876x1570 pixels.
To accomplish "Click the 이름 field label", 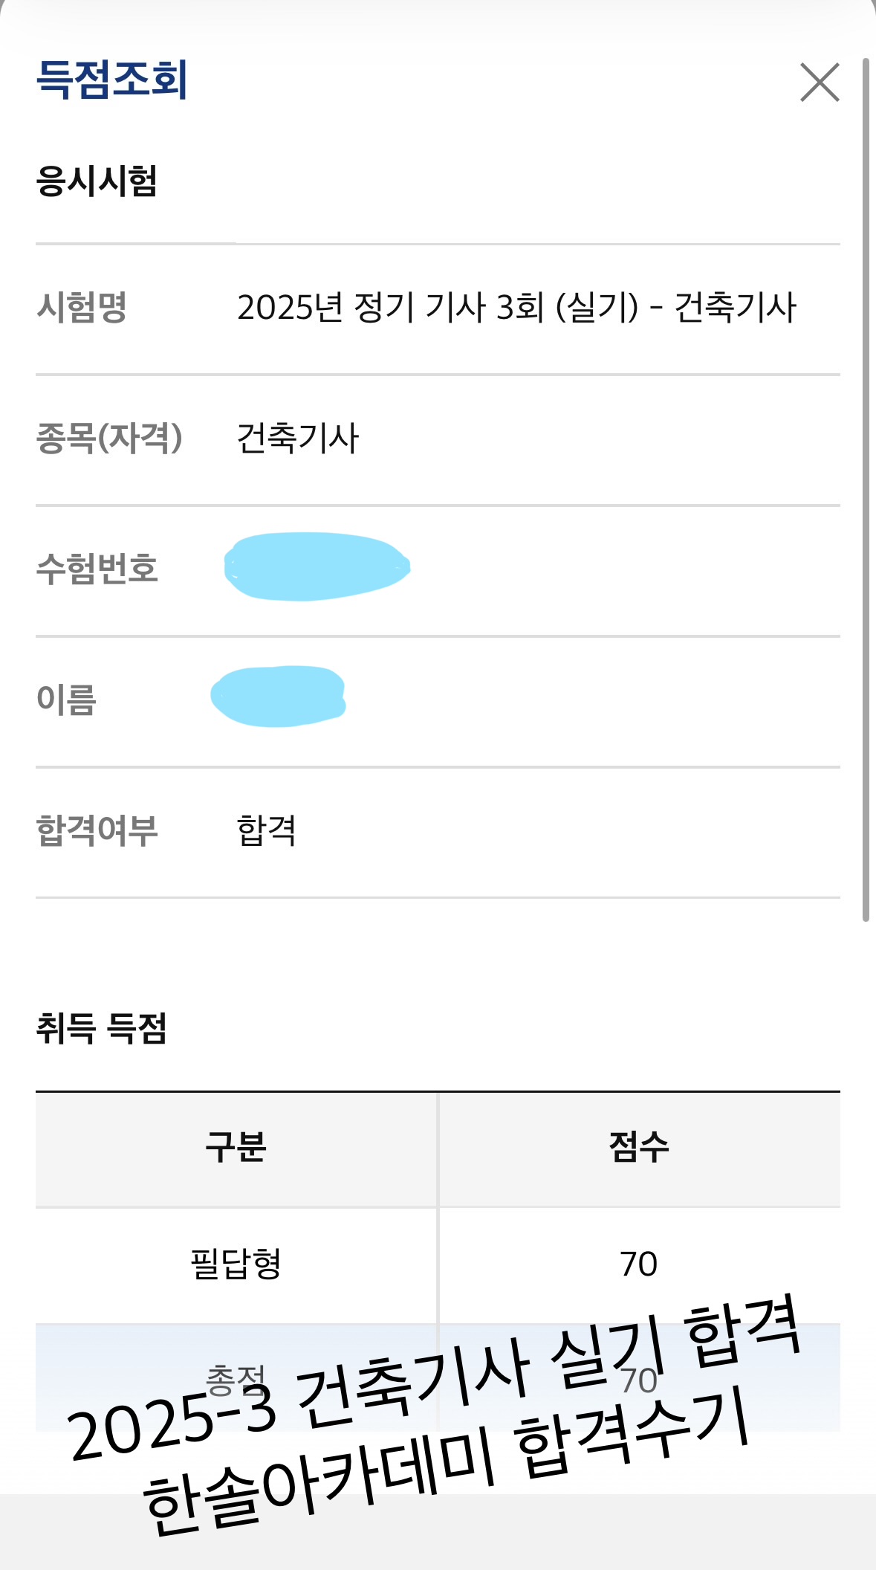I will 67,700.
